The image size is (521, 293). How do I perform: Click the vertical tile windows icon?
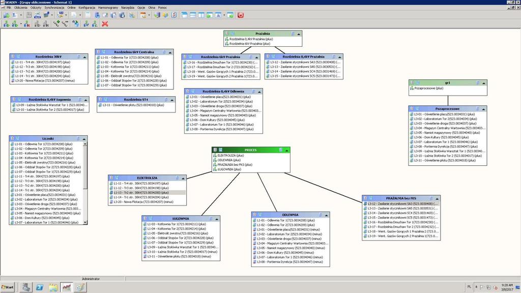point(201,15)
